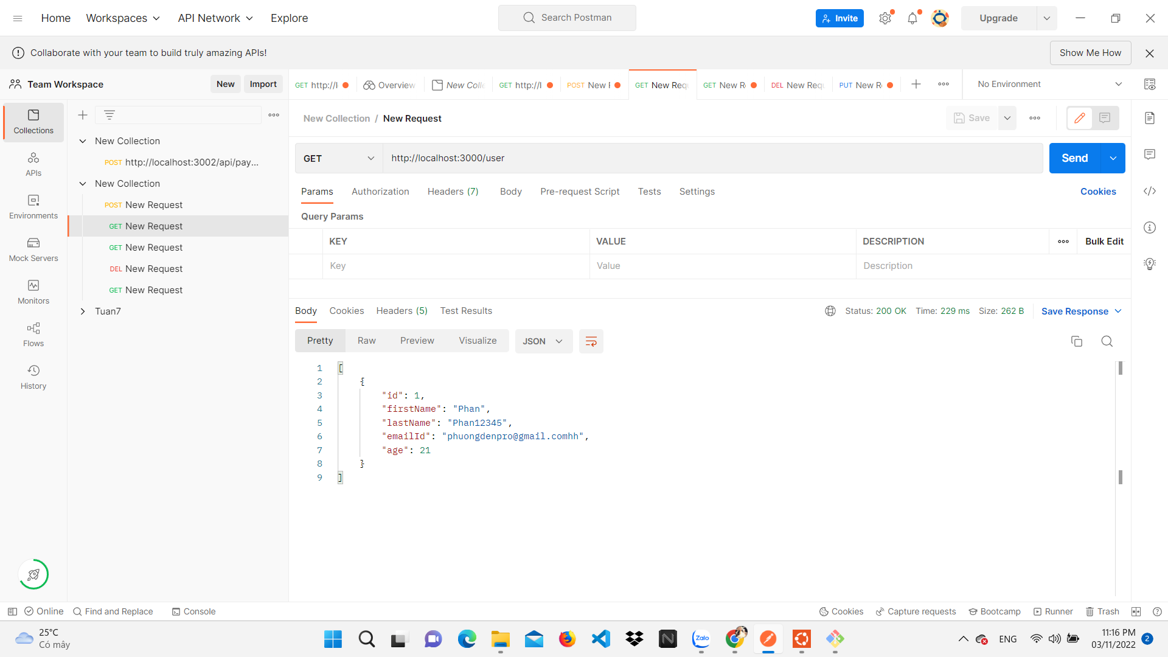1168x657 pixels.
Task: Select the DEL New Request in the collection
Action: click(x=153, y=268)
